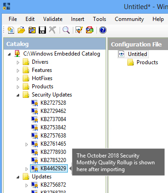Viewport: 168px width, 193px height.
Task: Click the KB4462929 package icon
Action: coord(35,168)
